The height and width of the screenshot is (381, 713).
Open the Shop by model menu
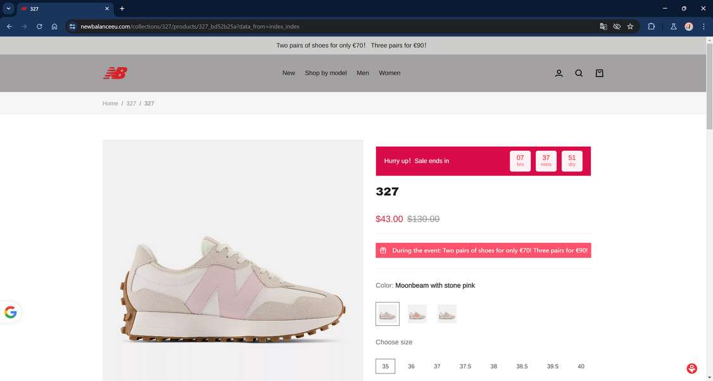[x=325, y=73]
